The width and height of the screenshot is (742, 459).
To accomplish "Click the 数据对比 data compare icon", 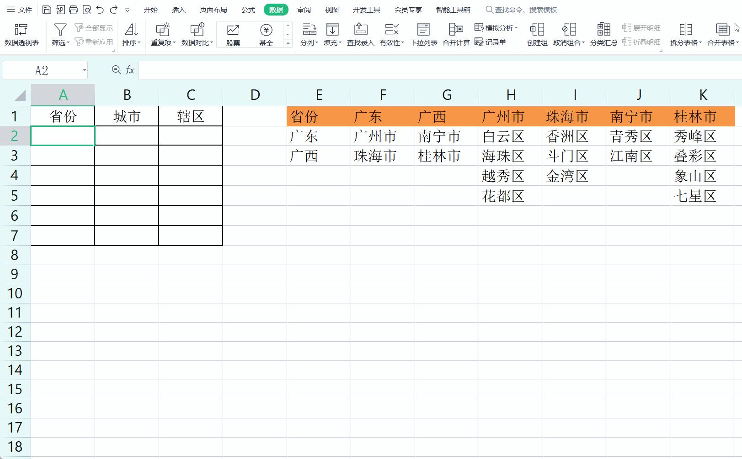I will click(x=197, y=30).
